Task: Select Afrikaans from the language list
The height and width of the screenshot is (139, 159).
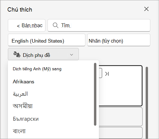Action: click(23, 82)
